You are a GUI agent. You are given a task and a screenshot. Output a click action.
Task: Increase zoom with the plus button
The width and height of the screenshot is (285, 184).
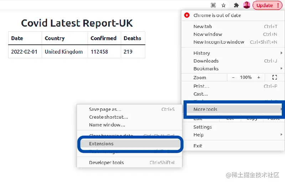tap(259, 77)
